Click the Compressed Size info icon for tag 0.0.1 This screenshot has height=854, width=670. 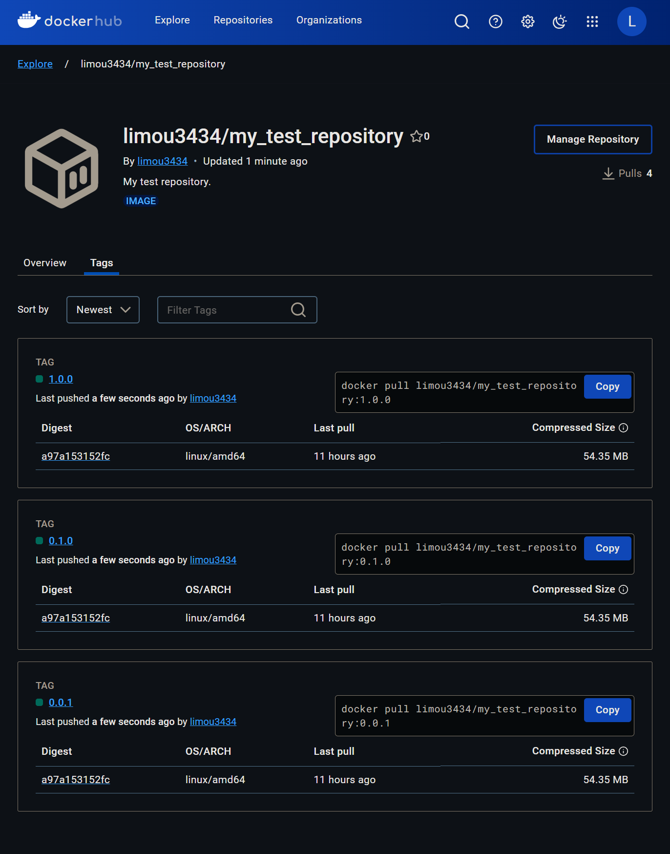point(624,751)
